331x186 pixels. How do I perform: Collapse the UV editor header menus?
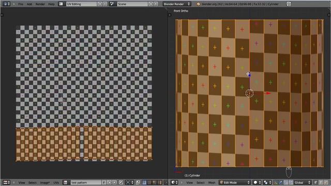click(x=14, y=182)
